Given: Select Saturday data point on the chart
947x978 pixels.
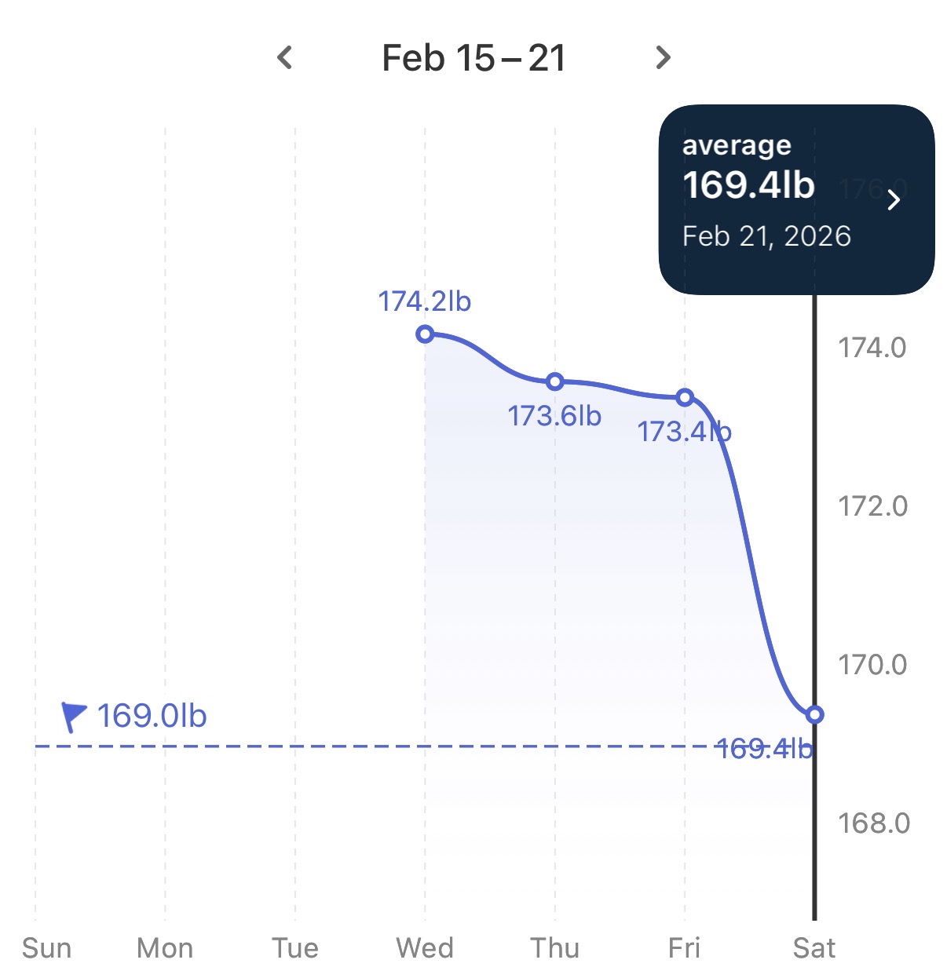Looking at the screenshot, I should tap(815, 714).
